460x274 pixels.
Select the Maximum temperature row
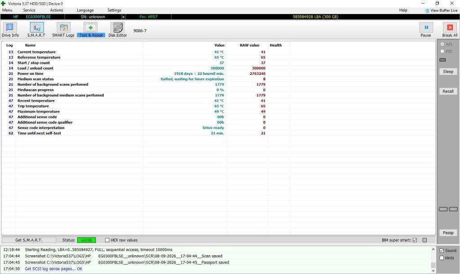click(x=219, y=112)
